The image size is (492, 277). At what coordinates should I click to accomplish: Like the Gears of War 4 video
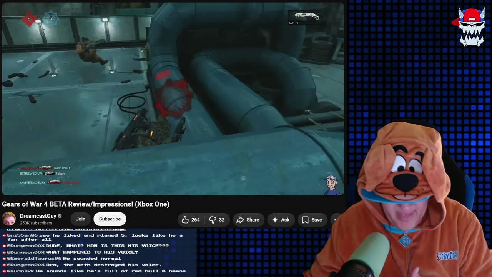coord(191,220)
